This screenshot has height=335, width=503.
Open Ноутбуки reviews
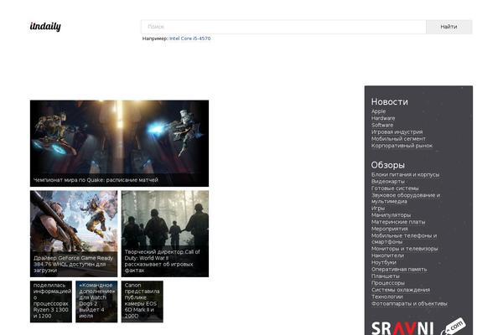pyautogui.click(x=384, y=262)
